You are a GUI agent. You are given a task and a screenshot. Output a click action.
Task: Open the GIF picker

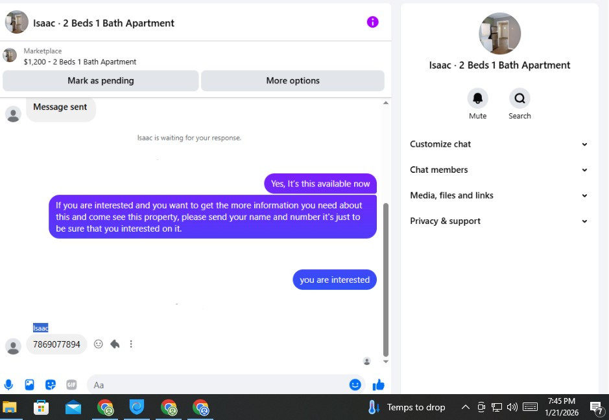coord(71,385)
